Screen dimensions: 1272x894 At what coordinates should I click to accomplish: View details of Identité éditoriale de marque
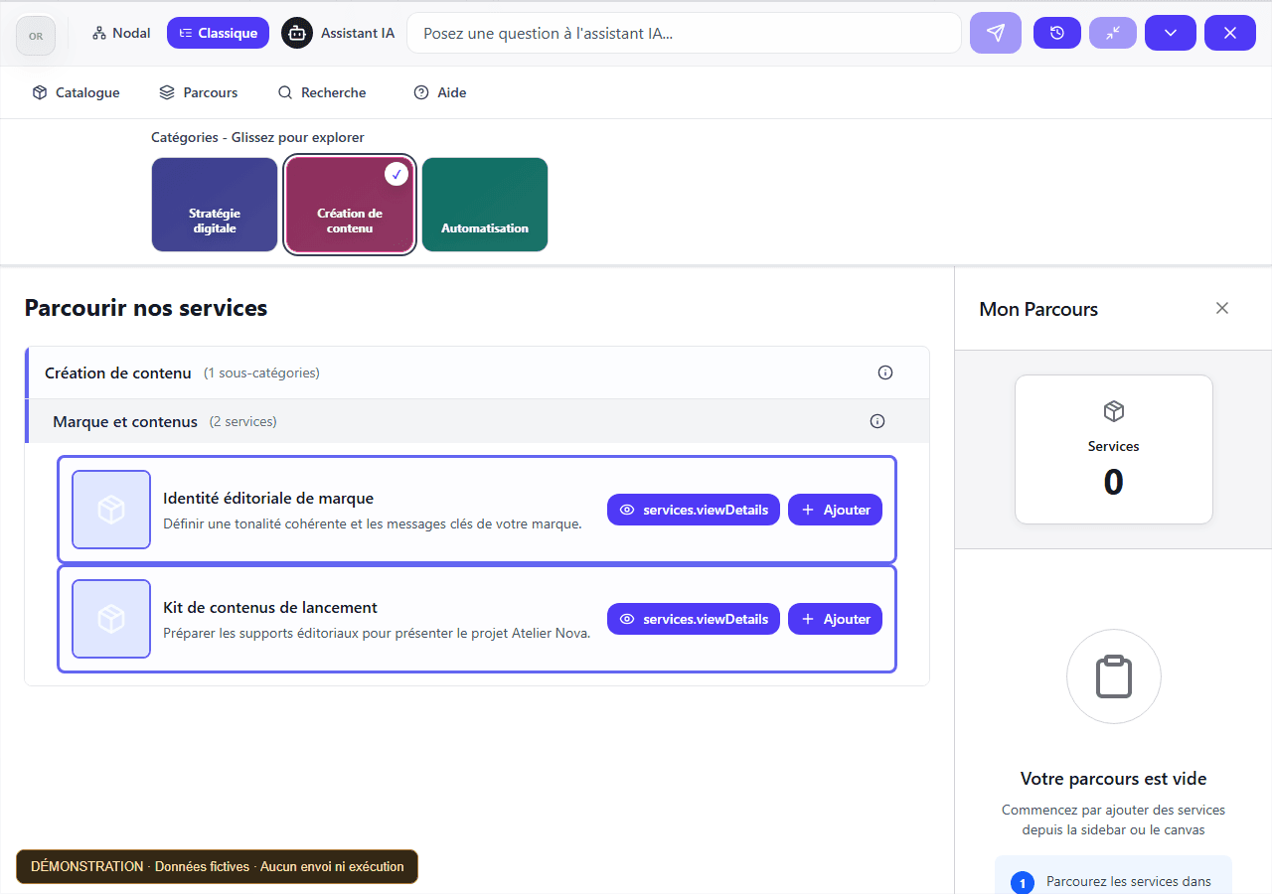[x=694, y=510]
